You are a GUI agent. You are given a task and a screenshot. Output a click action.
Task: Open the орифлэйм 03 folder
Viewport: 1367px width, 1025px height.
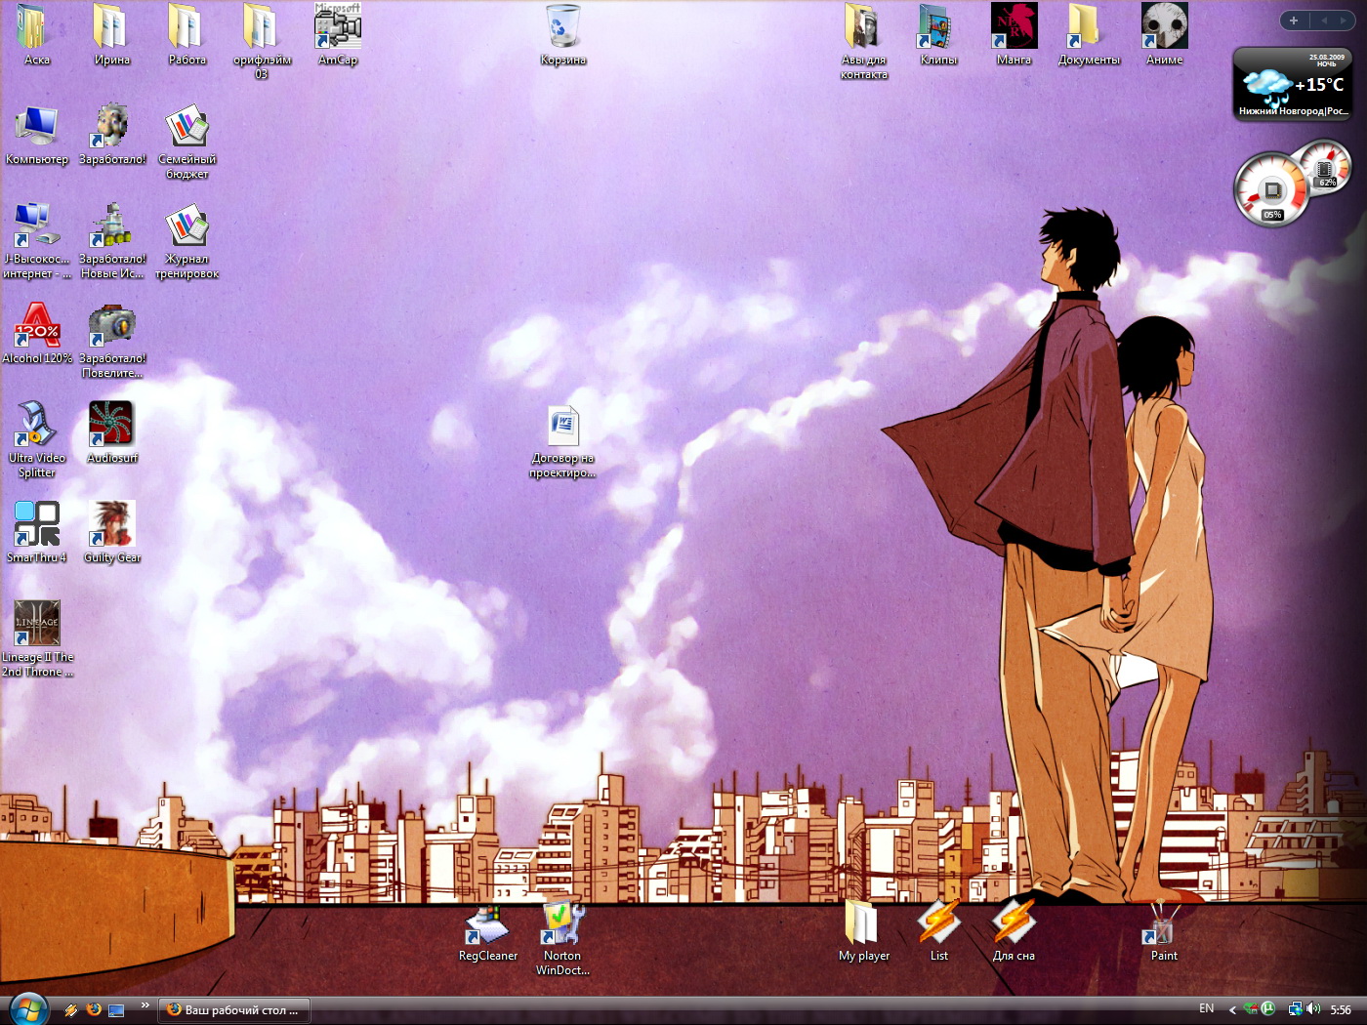[x=262, y=41]
